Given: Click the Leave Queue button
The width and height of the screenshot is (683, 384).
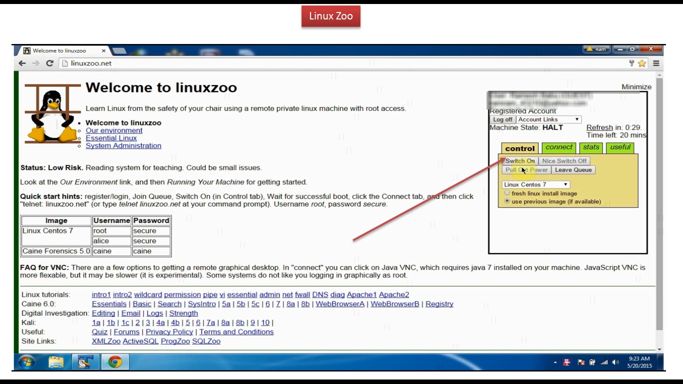Looking at the screenshot, I should [573, 170].
